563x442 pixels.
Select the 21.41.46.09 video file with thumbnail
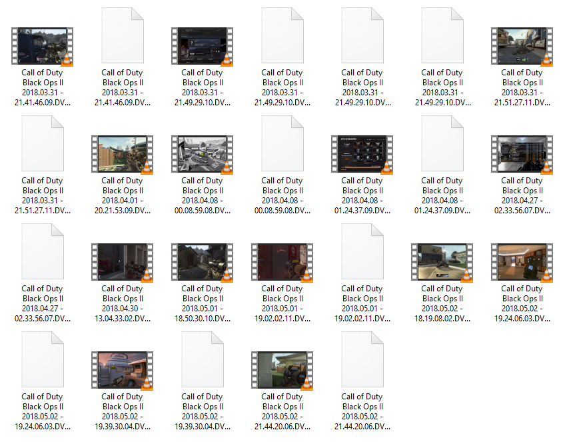(43, 47)
